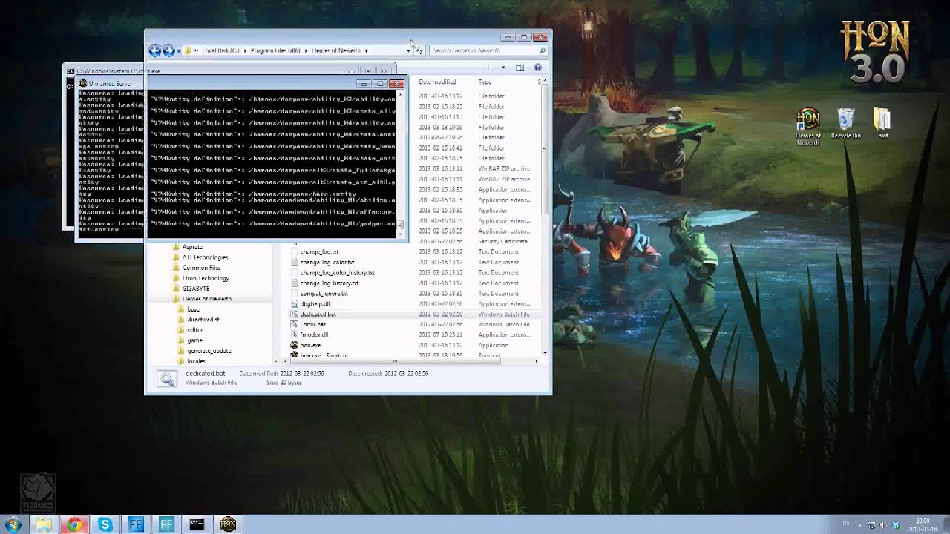Viewport: 950px width, 534px height.
Task: Select Heroes of Newerth in the folder tree
Action: (x=206, y=299)
